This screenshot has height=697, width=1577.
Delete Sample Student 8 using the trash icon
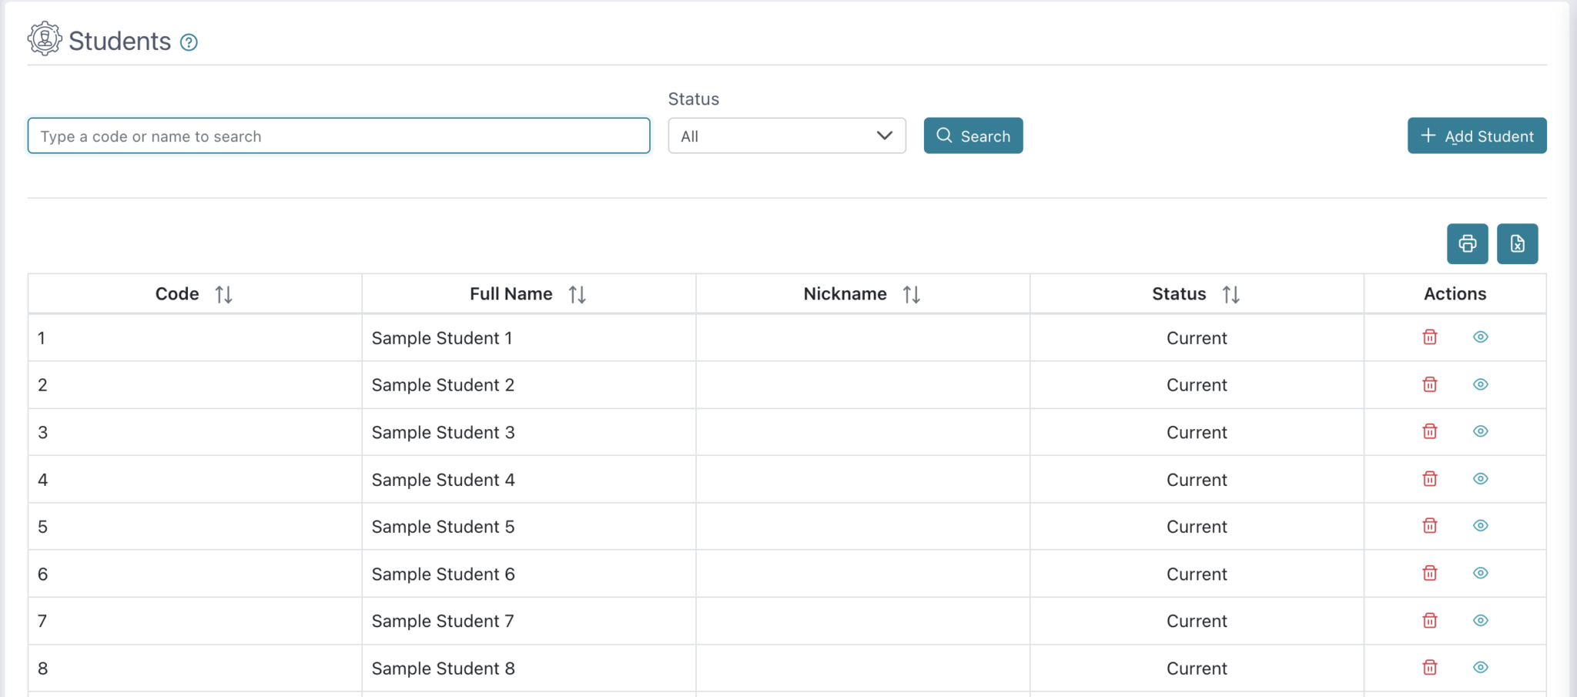pyautogui.click(x=1429, y=668)
